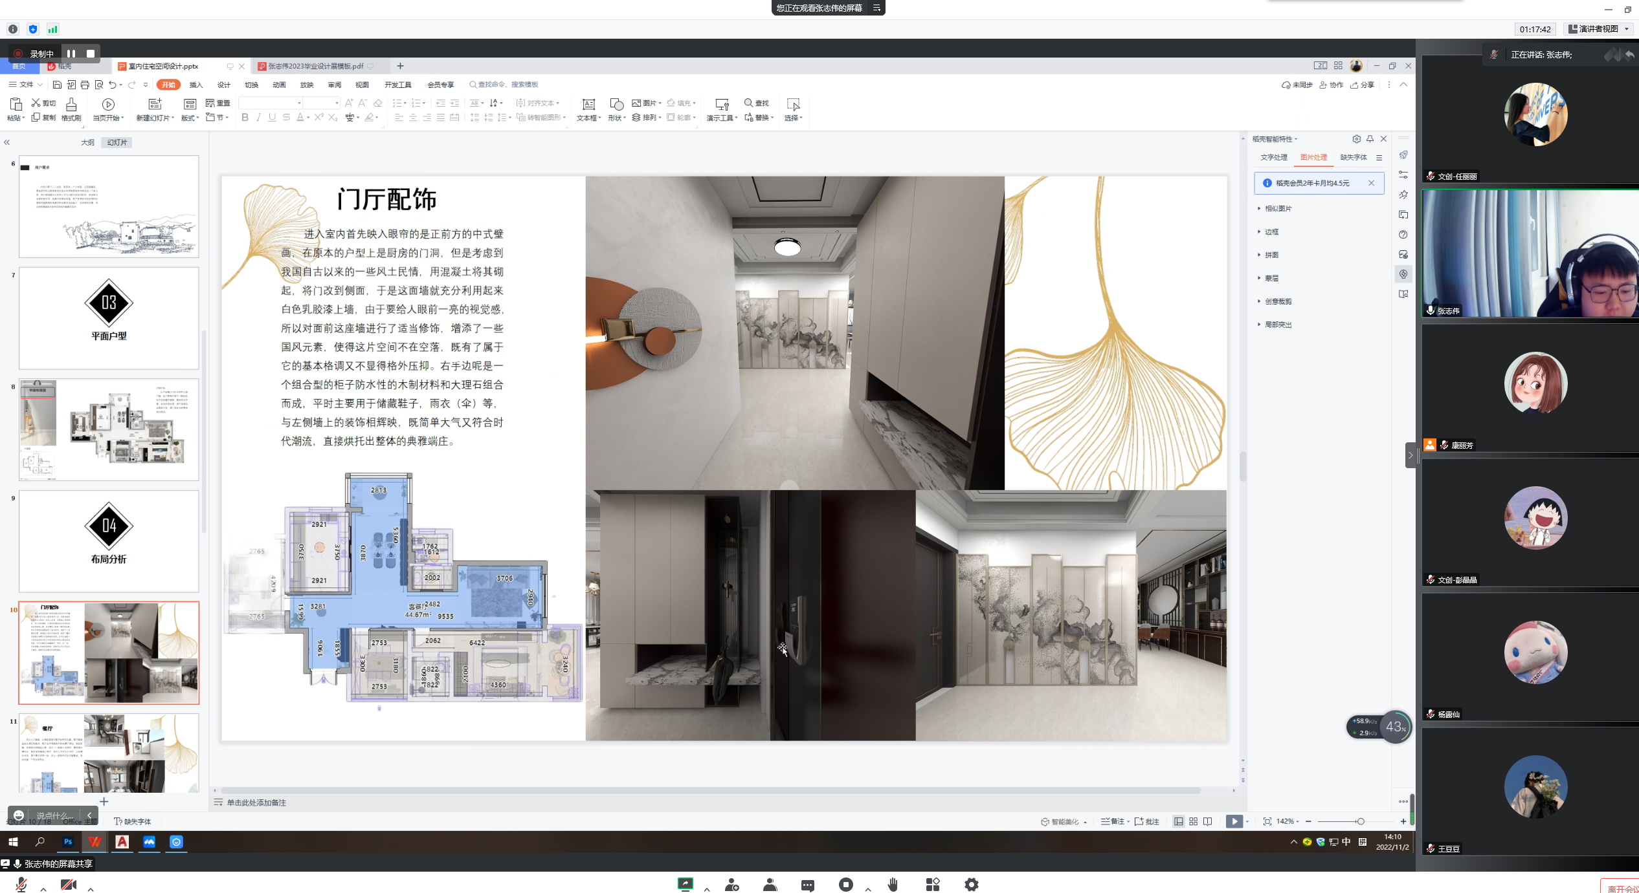1639x893 pixels.
Task: Switch to the 文字处理 panel tab
Action: tap(1273, 157)
